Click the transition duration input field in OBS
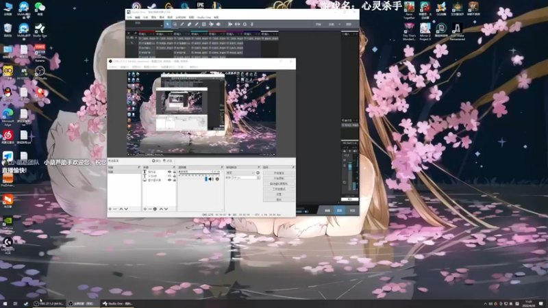Viewport: 548px width, 308px height. tap(245, 178)
